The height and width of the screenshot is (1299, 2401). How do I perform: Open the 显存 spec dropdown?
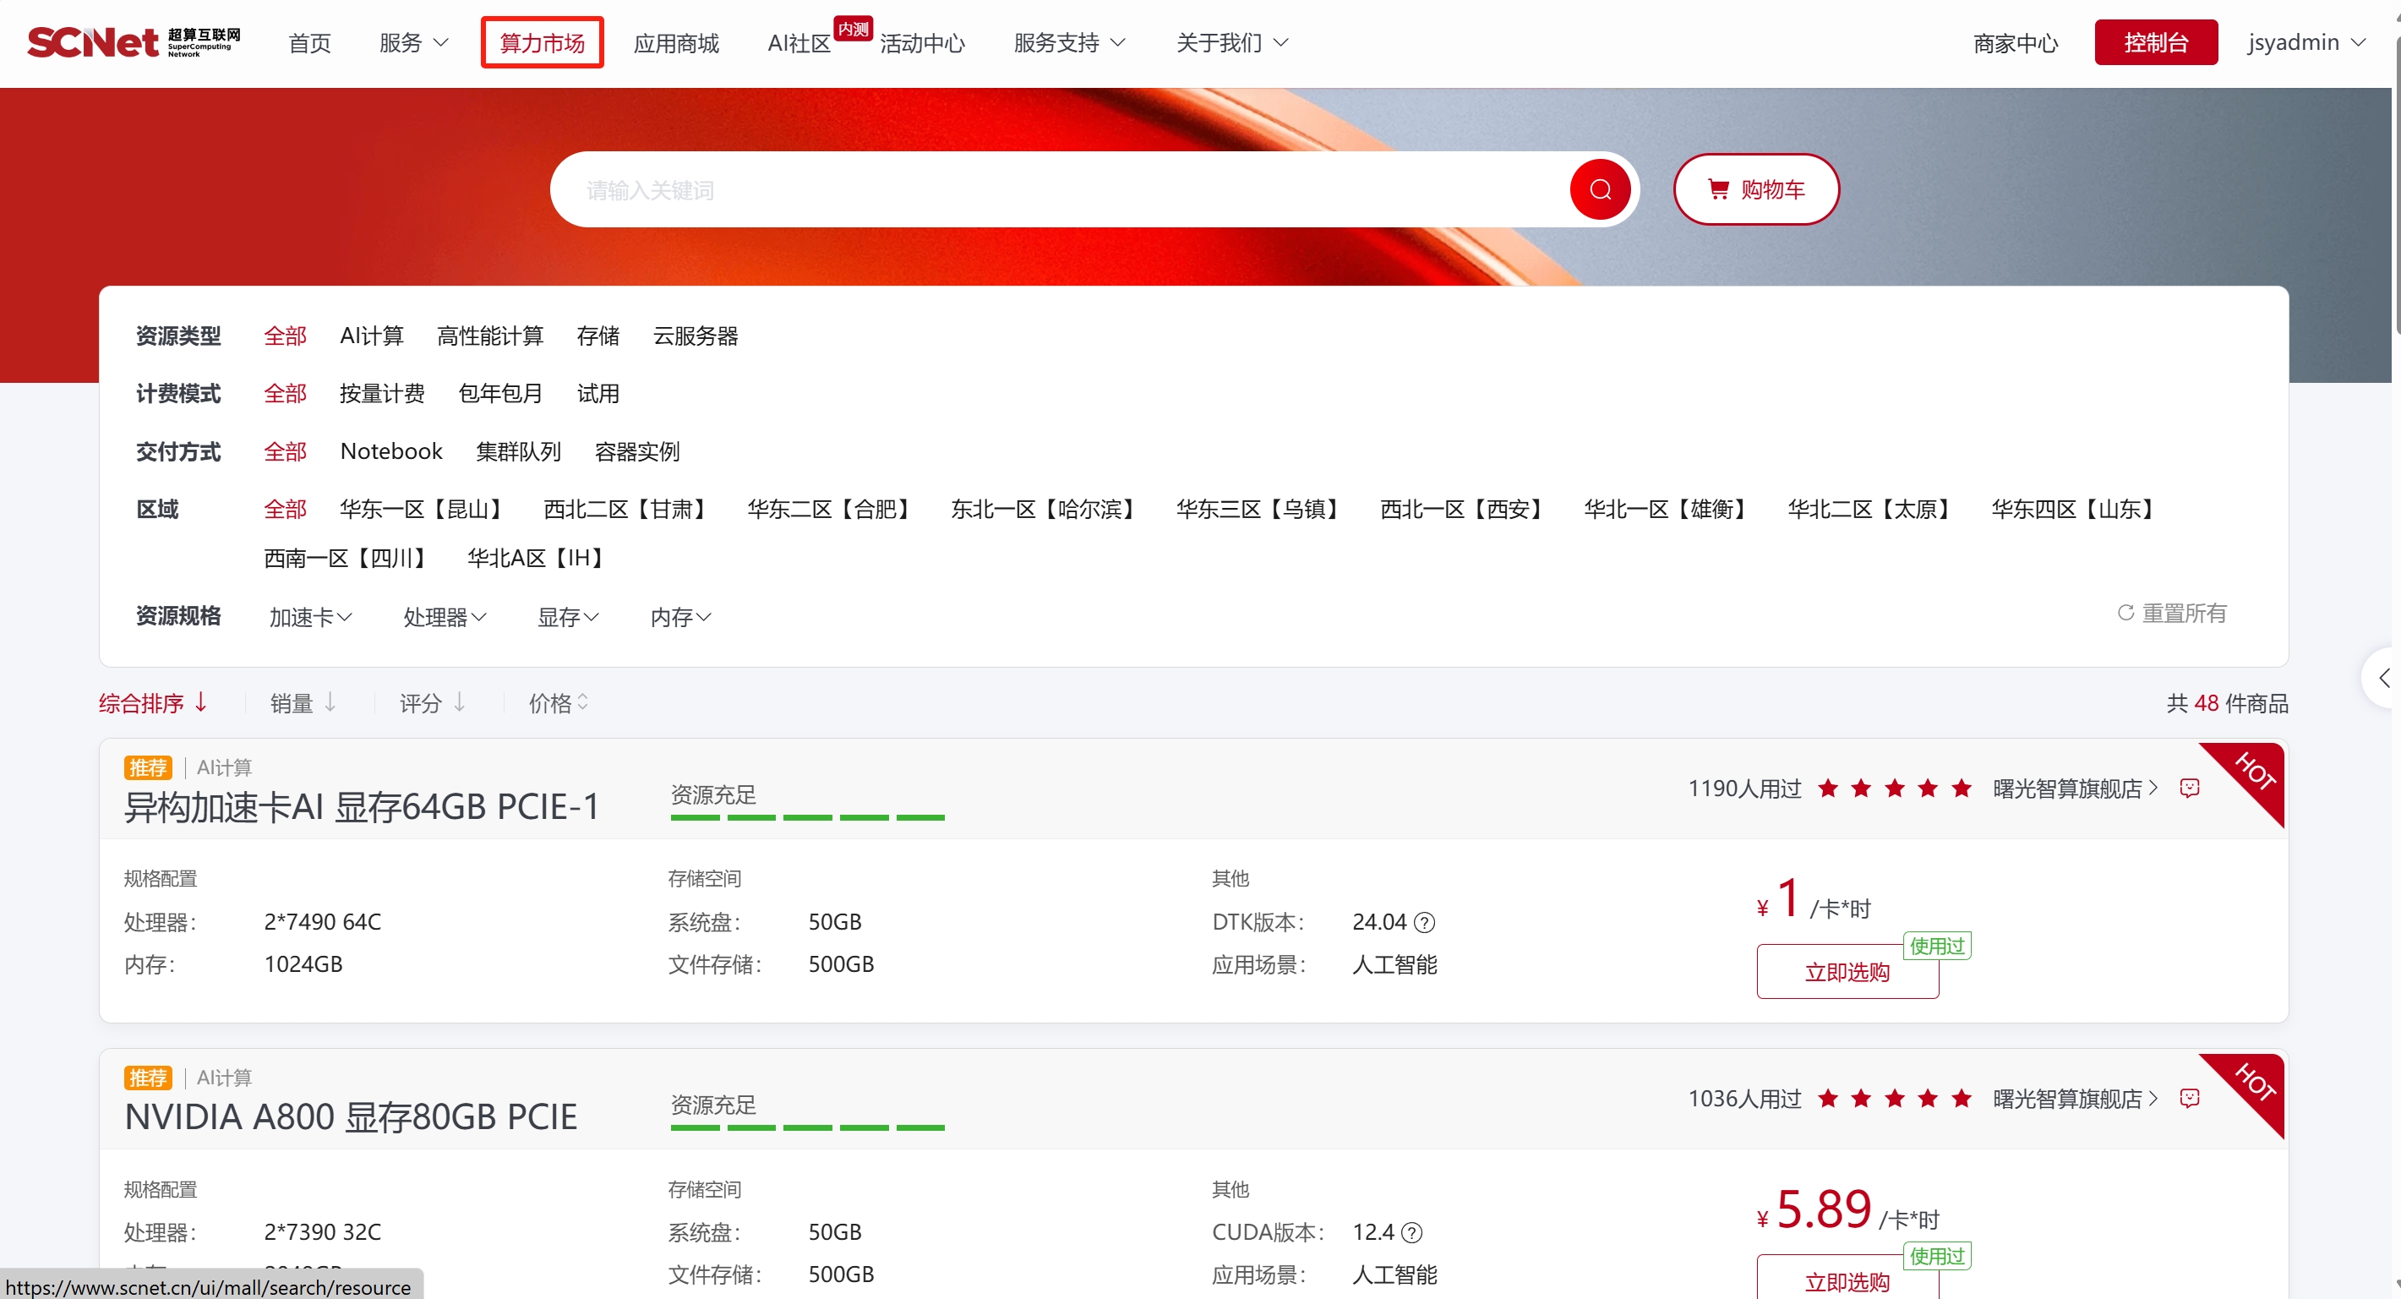[568, 617]
